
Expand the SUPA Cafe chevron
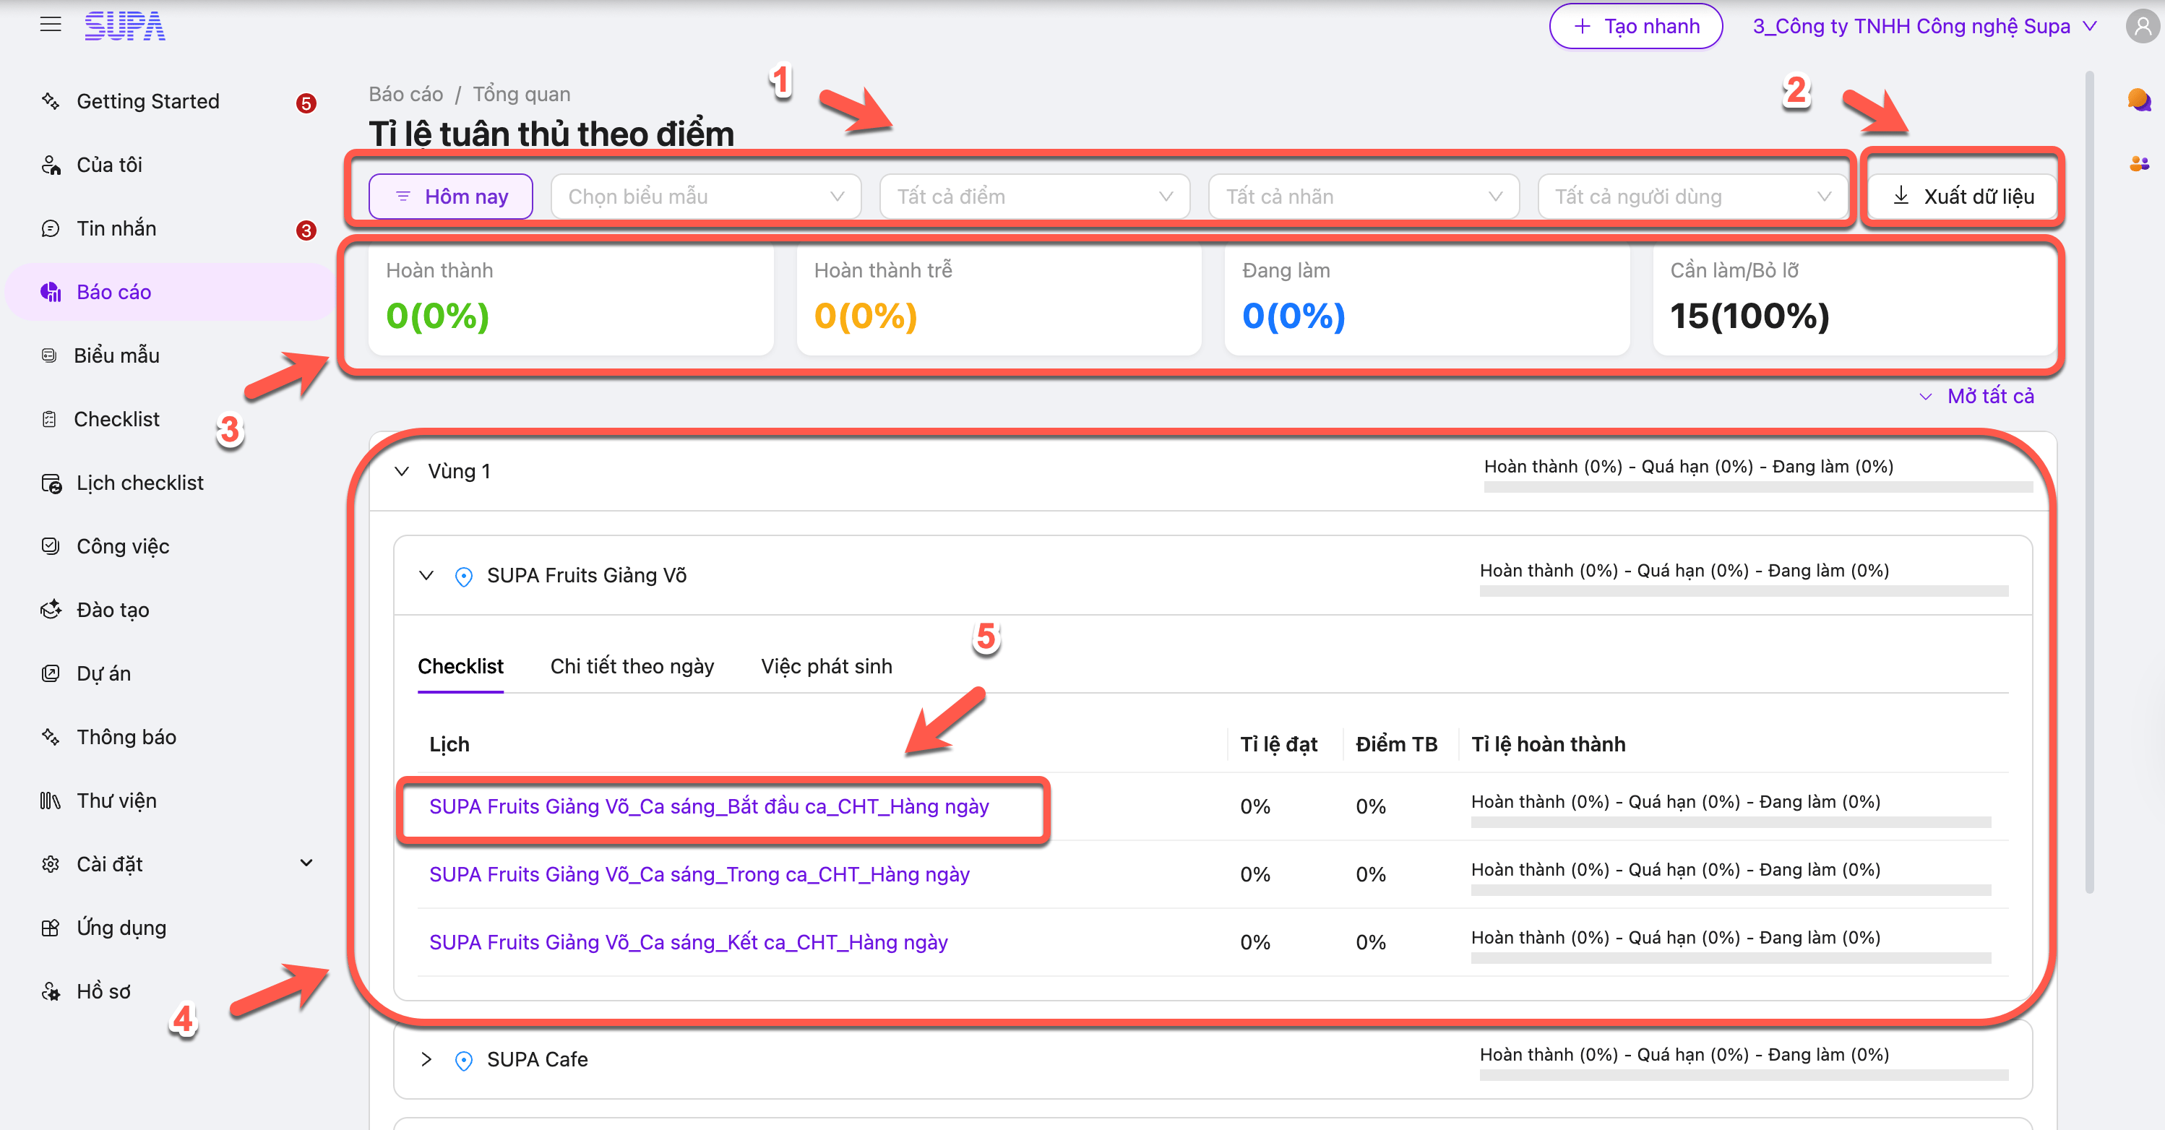coord(426,1059)
